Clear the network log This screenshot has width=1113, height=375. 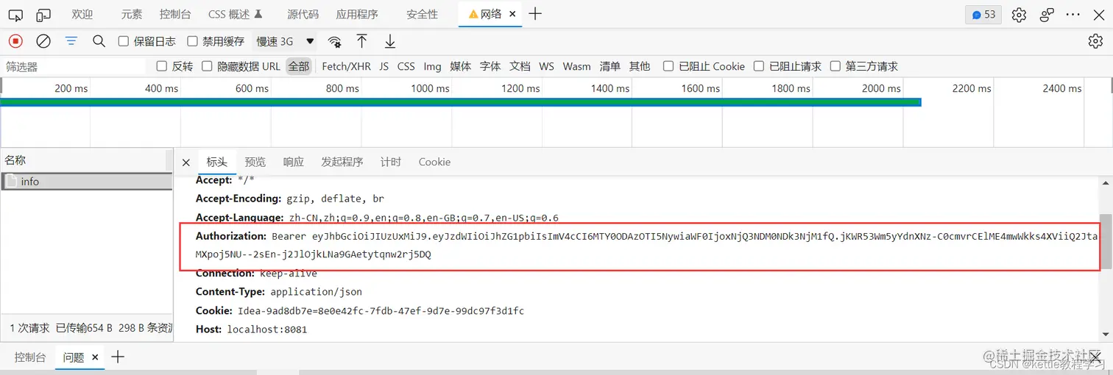pyautogui.click(x=43, y=41)
